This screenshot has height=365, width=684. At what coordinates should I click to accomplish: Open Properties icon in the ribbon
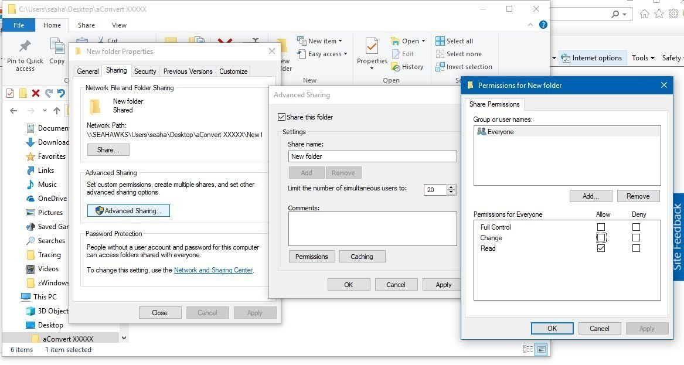tap(372, 46)
